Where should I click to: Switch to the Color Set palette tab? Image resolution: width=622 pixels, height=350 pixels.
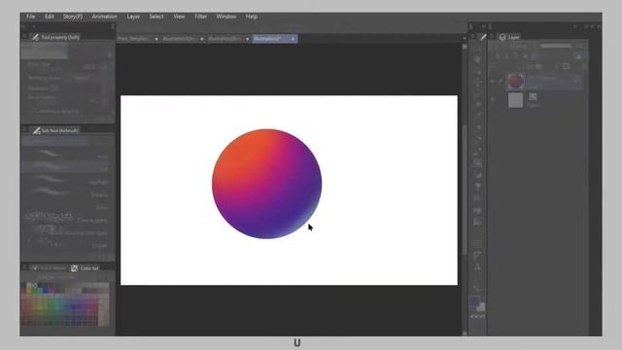click(86, 268)
